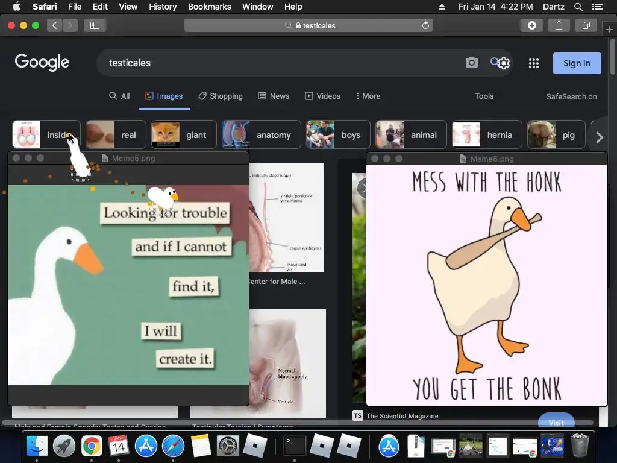This screenshot has height=463, width=617.
Task: Open the Bookmarks menu
Action: click(x=209, y=7)
